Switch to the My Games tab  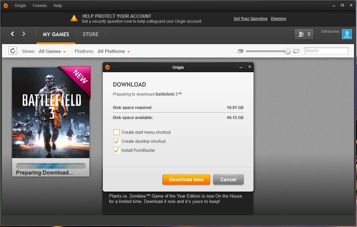click(x=56, y=34)
